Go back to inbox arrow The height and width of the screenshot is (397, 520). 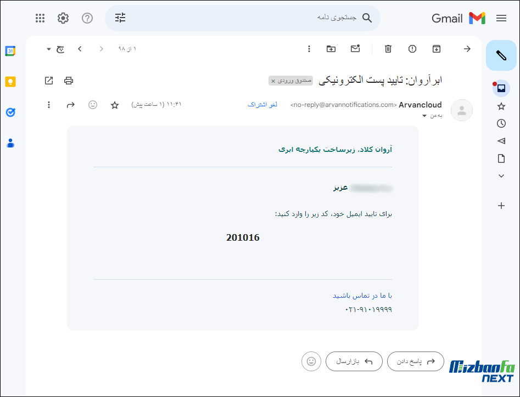[x=467, y=49]
